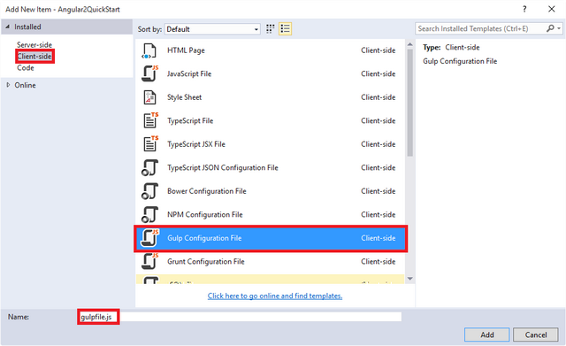Select 'TypeScript JSON Configuration File' label
This screenshot has width=566, height=346.
pyautogui.click(x=223, y=168)
